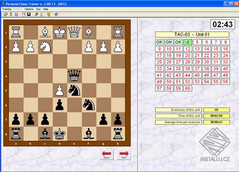The image size is (239, 172).
Task: Select the black rook on h8
Action: click(x=118, y=134)
